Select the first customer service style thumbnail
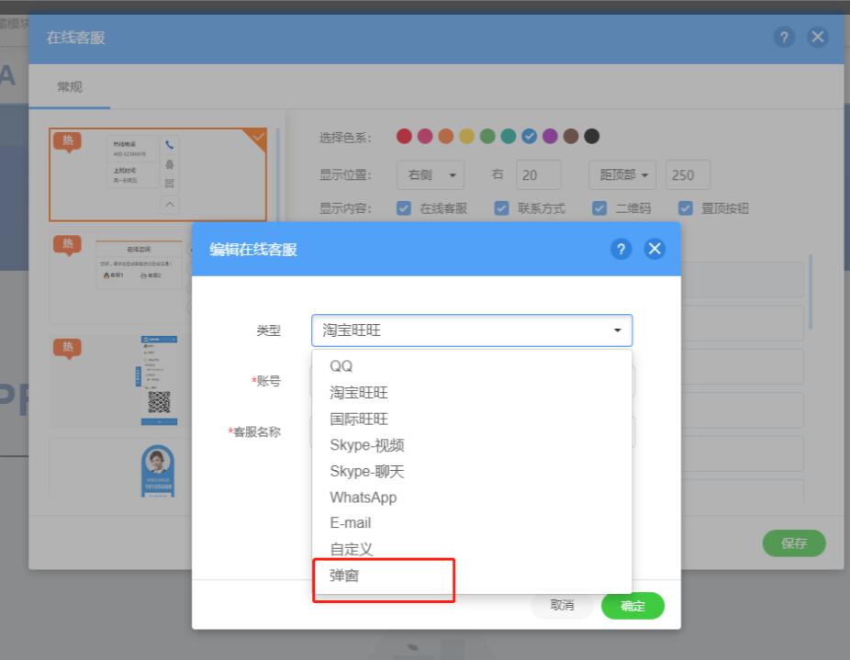Viewport: 850px width, 660px height. pyautogui.click(x=158, y=174)
